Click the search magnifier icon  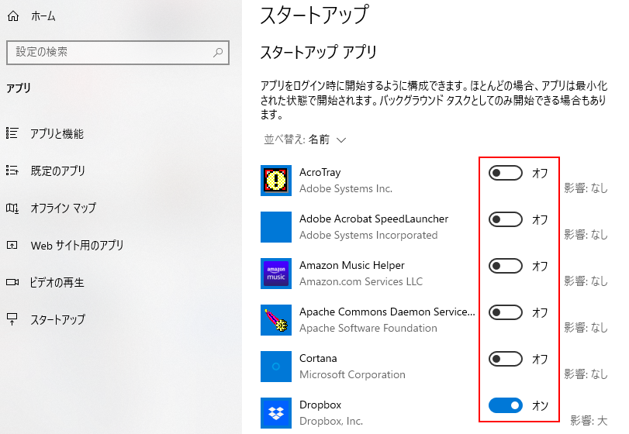(218, 52)
